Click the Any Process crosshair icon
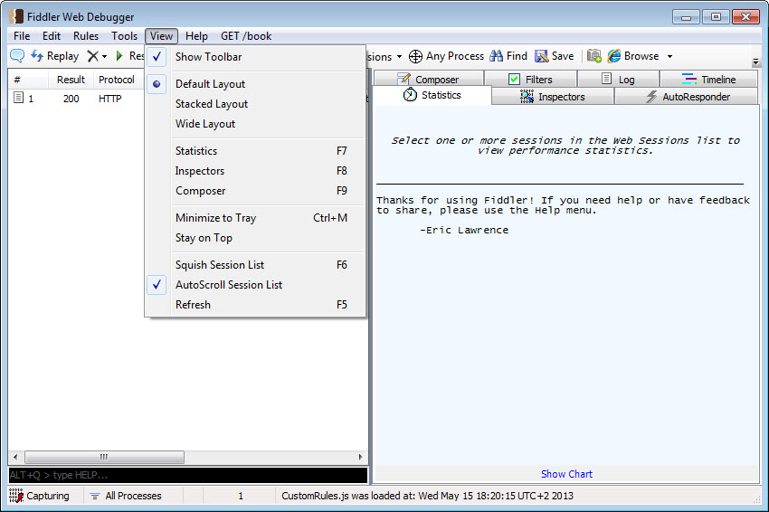 pyautogui.click(x=415, y=56)
